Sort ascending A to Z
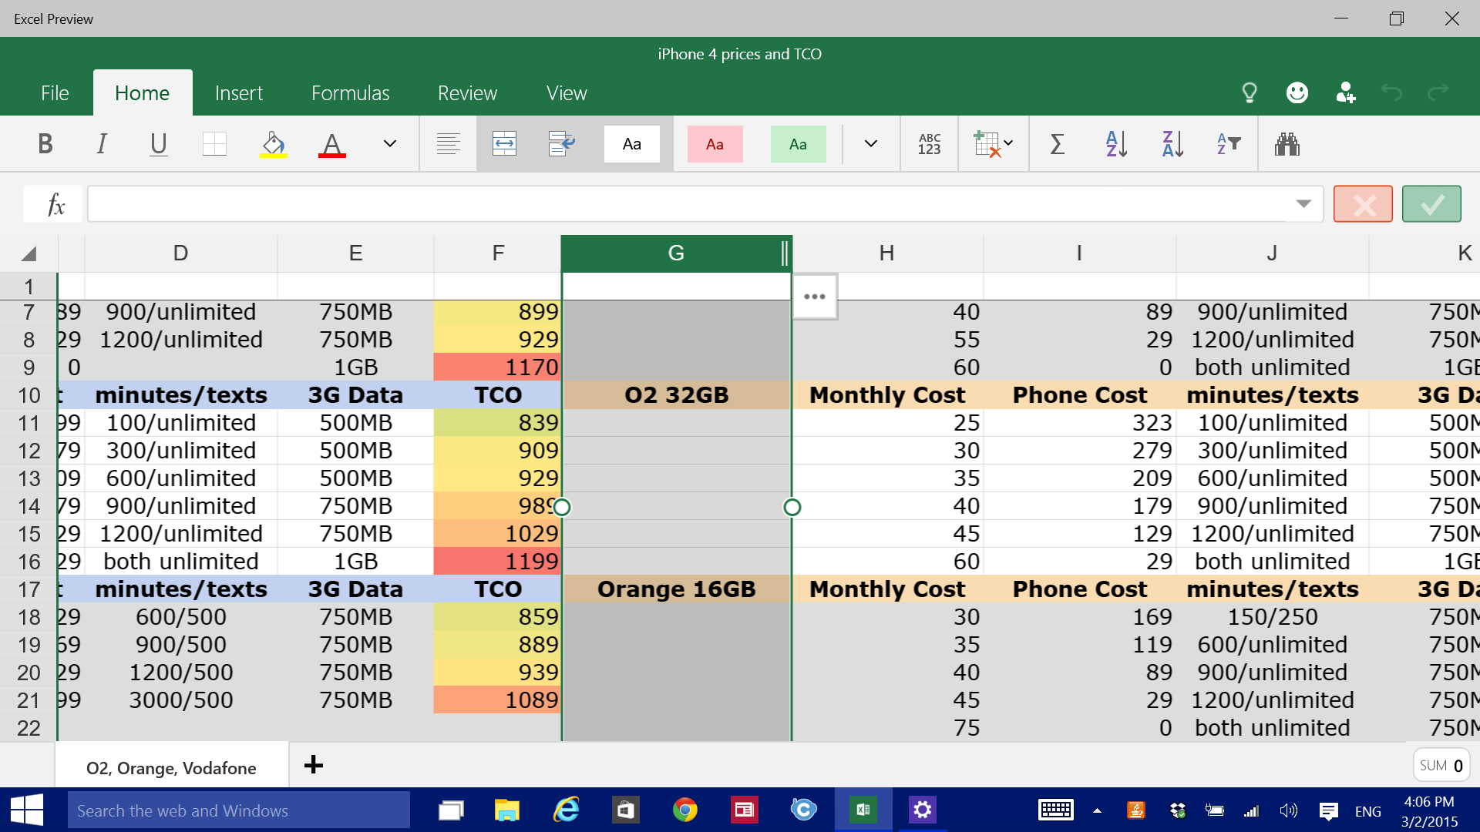Screen dimensions: 1480x832 tap(1116, 144)
